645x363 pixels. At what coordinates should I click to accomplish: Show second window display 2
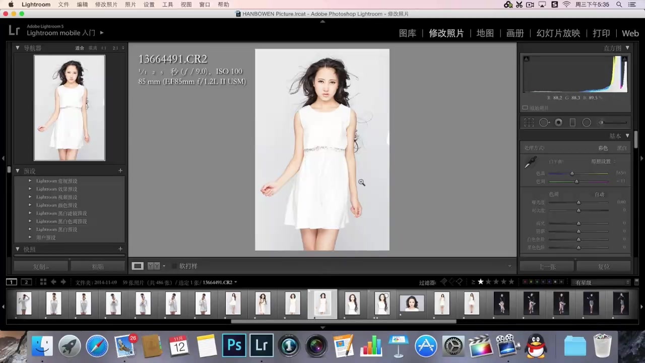point(27,282)
